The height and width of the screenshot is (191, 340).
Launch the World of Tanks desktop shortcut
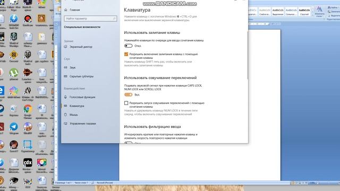coord(28,55)
